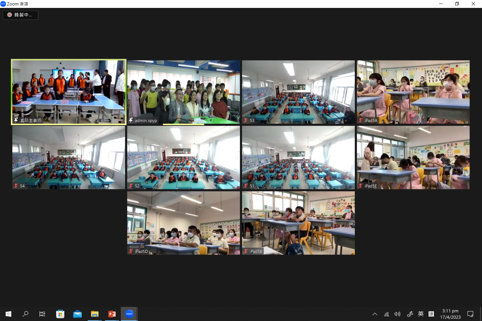Screen dimensions: 482x321
Task: Click muted mic icon on tile 51
Action: pyautogui.click(x=246, y=186)
